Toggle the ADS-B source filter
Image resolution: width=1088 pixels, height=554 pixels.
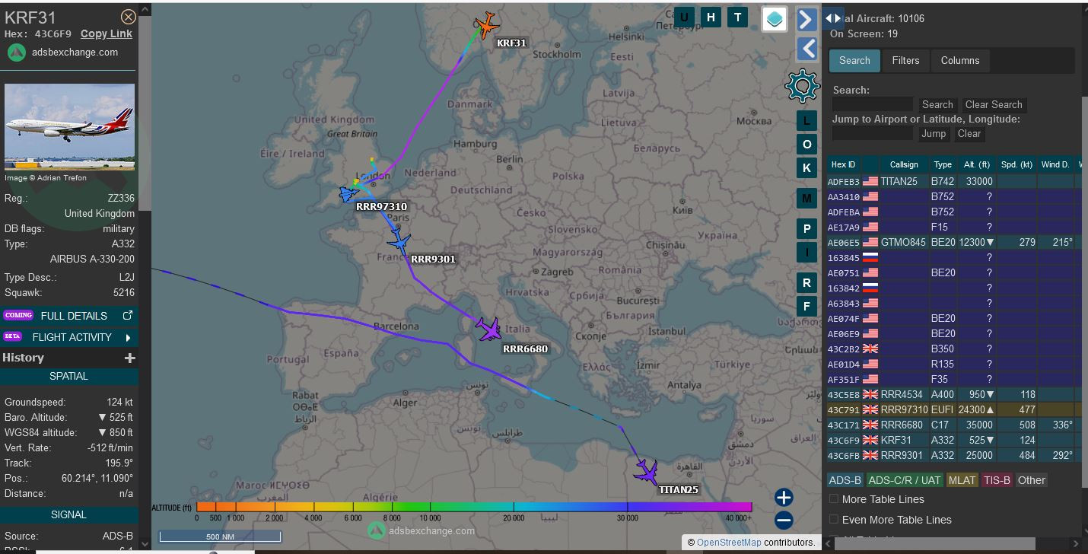(845, 480)
